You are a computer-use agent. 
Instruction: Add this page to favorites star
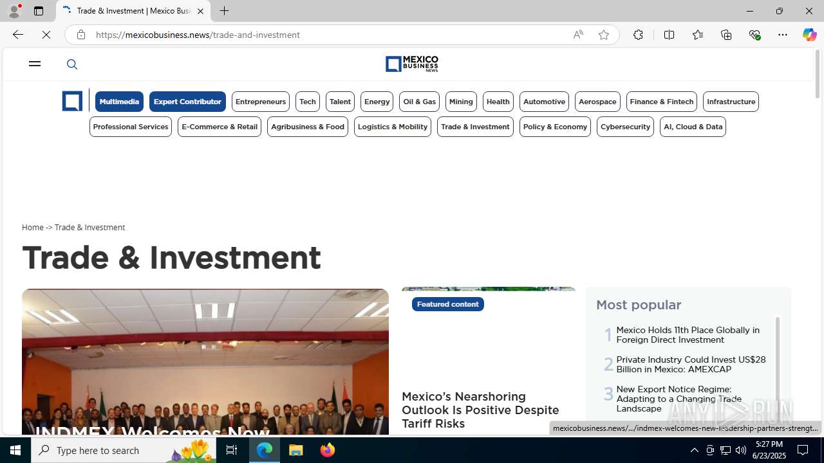pyautogui.click(x=603, y=35)
